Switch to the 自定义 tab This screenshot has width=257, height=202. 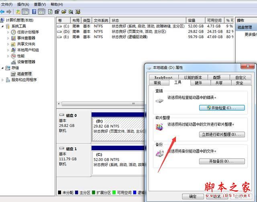click(x=241, y=78)
